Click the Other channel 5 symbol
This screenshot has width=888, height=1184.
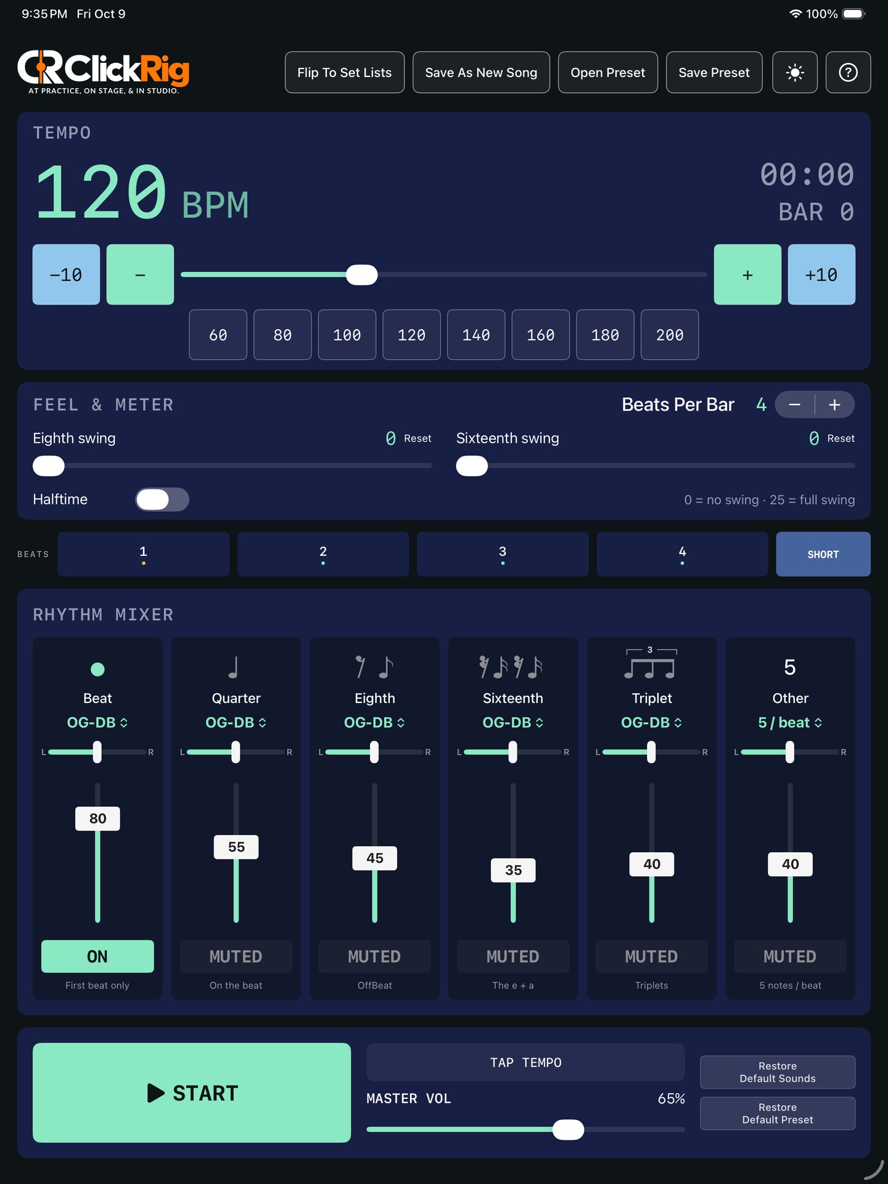790,667
